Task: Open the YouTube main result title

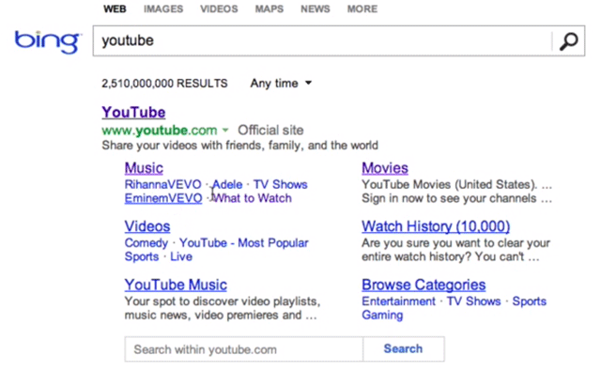Action: [133, 113]
